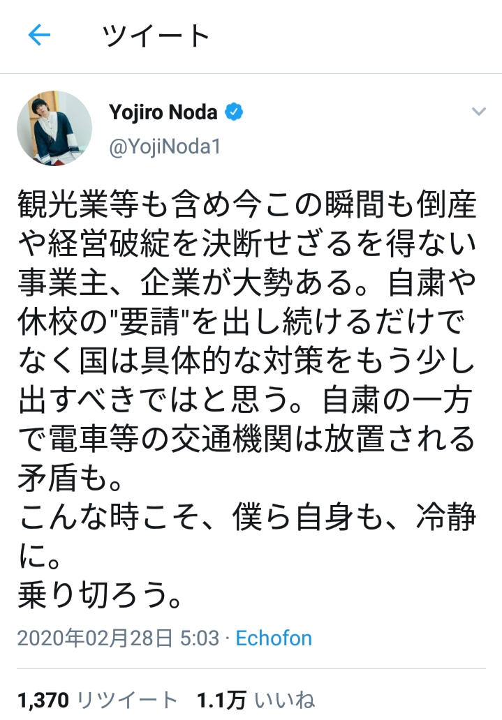The width and height of the screenshot is (502, 720).
Task: Click the likes count number 1.1万
Action: point(221,700)
